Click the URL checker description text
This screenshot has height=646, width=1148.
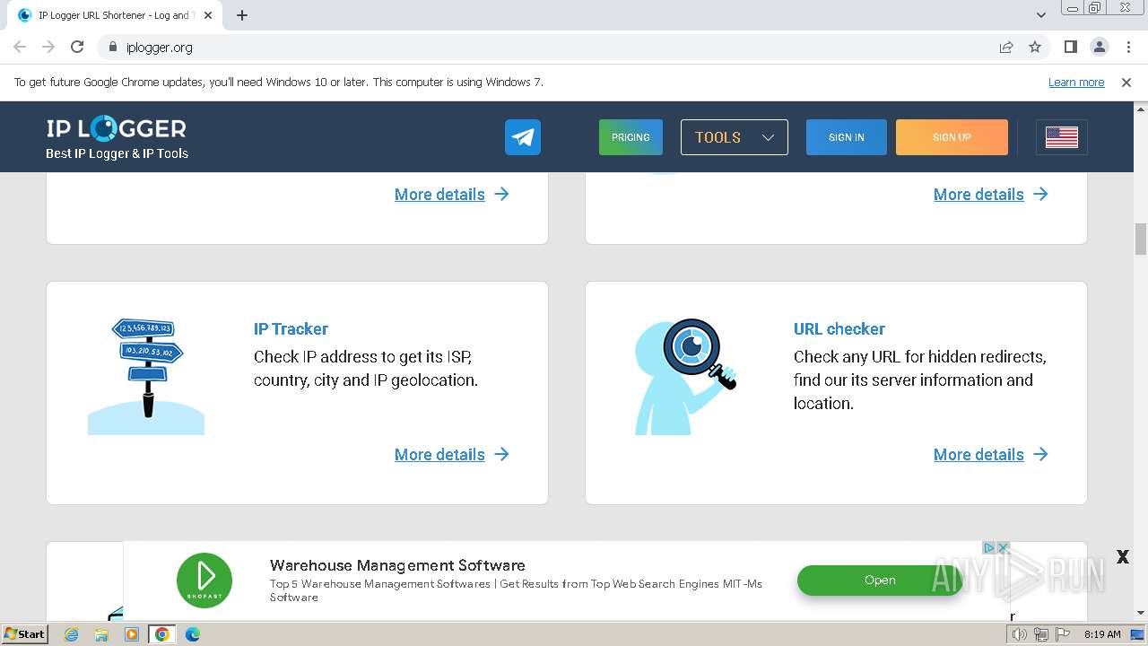click(x=920, y=380)
